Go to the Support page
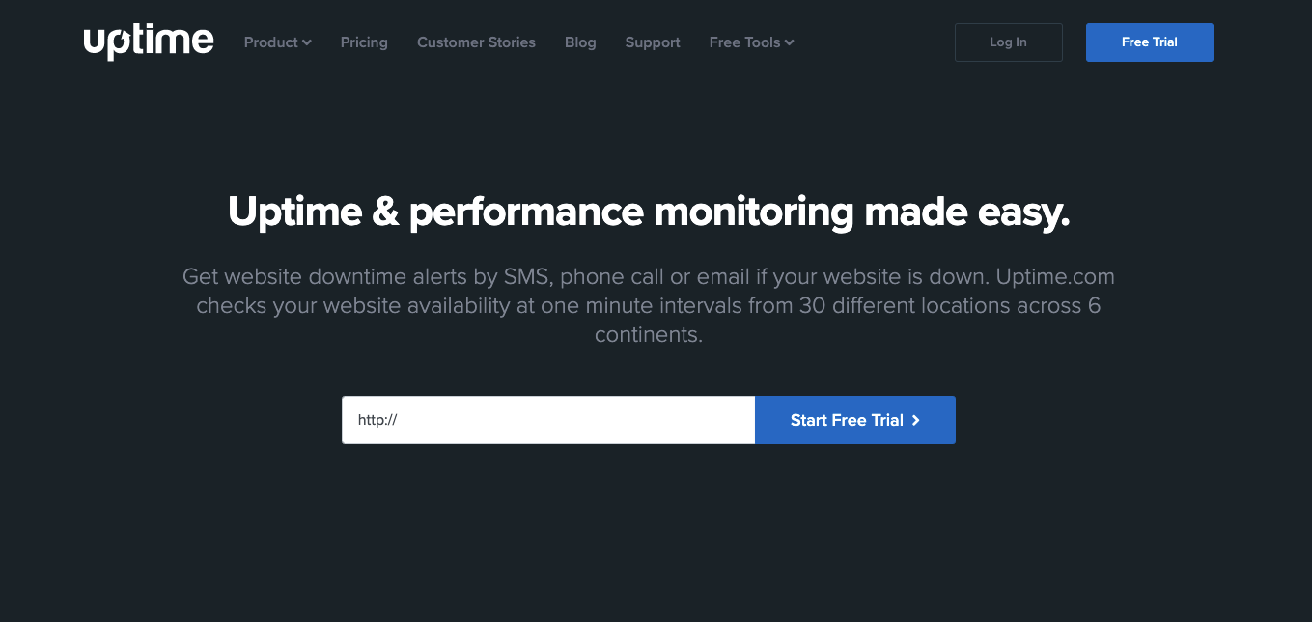Image resolution: width=1312 pixels, height=622 pixels. point(653,42)
